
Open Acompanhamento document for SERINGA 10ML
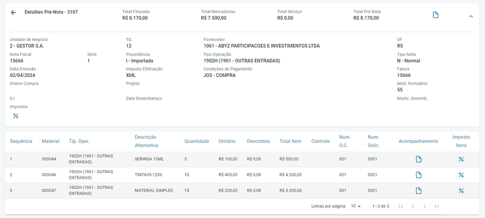(418, 159)
